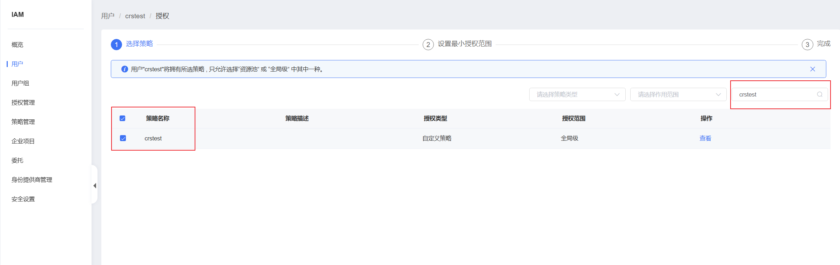
Task: Close the blue info banner
Action: (813, 69)
